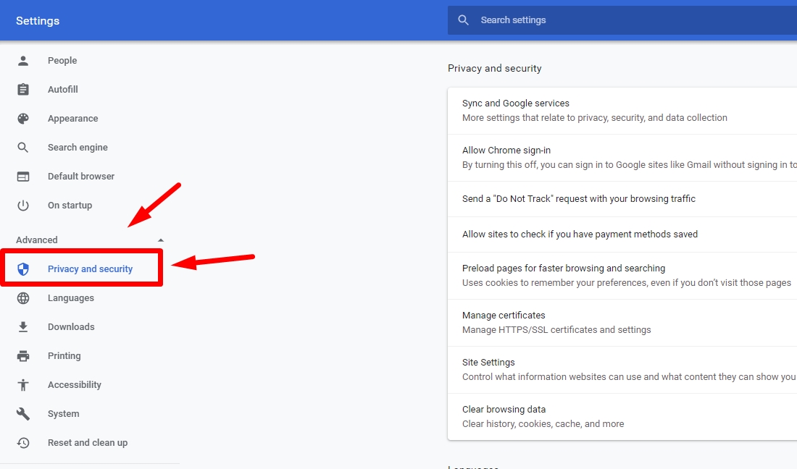Go to Downloads settings

71,327
